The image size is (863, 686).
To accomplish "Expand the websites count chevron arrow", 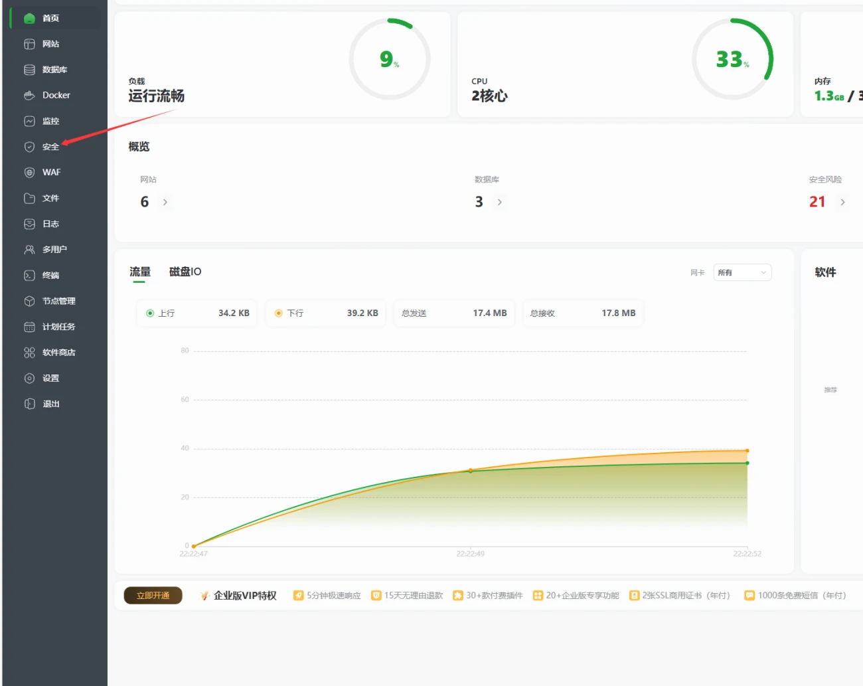I will (165, 203).
